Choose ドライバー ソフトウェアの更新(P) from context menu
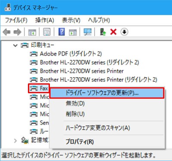 coord(107,93)
